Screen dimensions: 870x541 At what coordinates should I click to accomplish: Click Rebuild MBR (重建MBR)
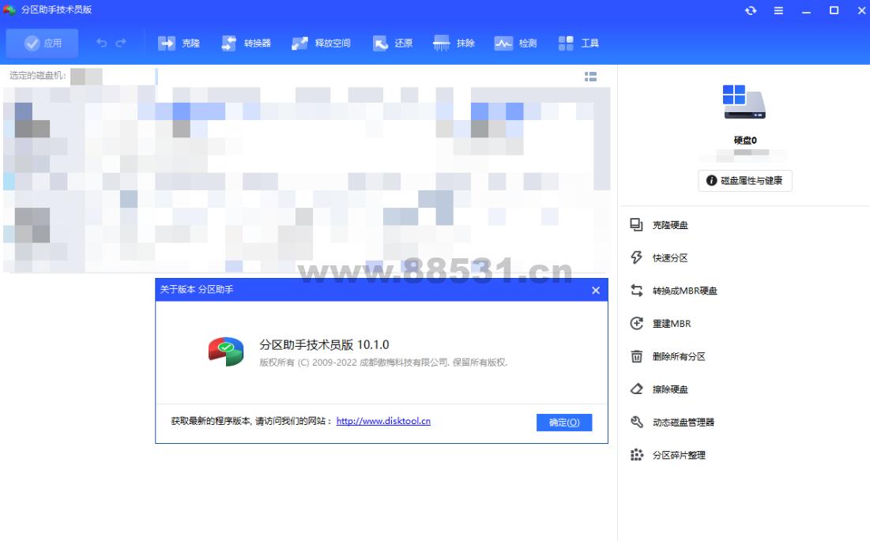click(x=661, y=323)
